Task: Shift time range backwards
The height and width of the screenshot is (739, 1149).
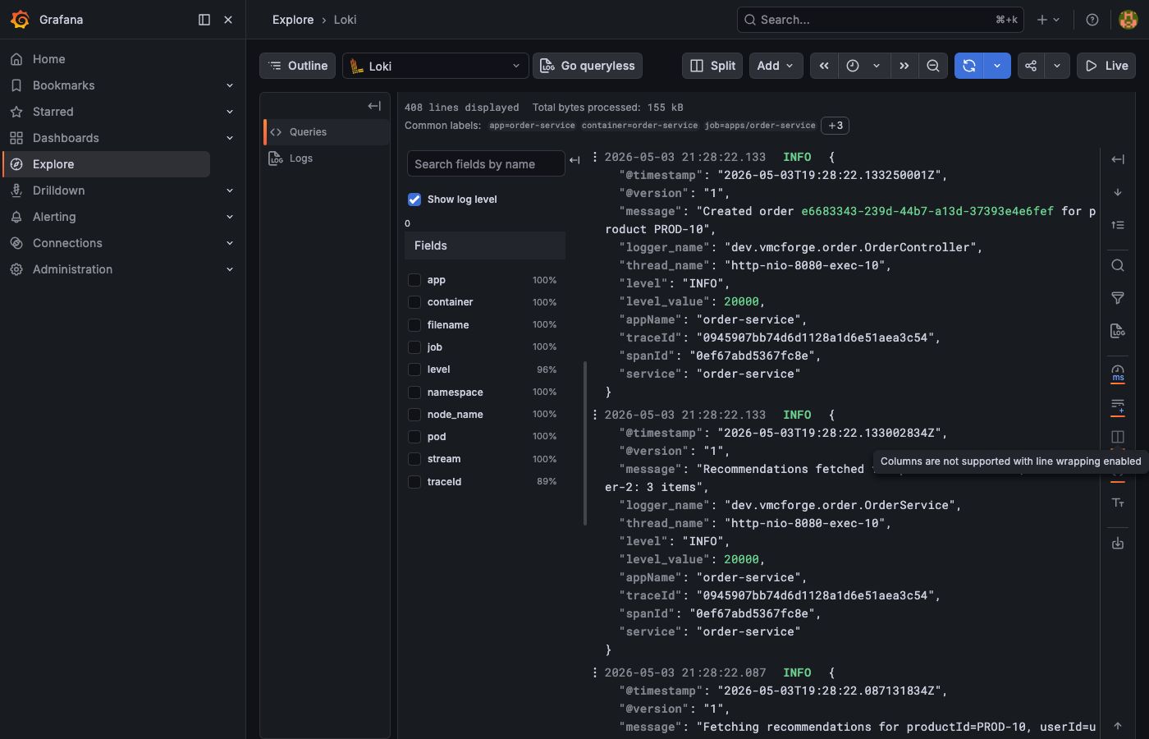Action: click(824, 66)
